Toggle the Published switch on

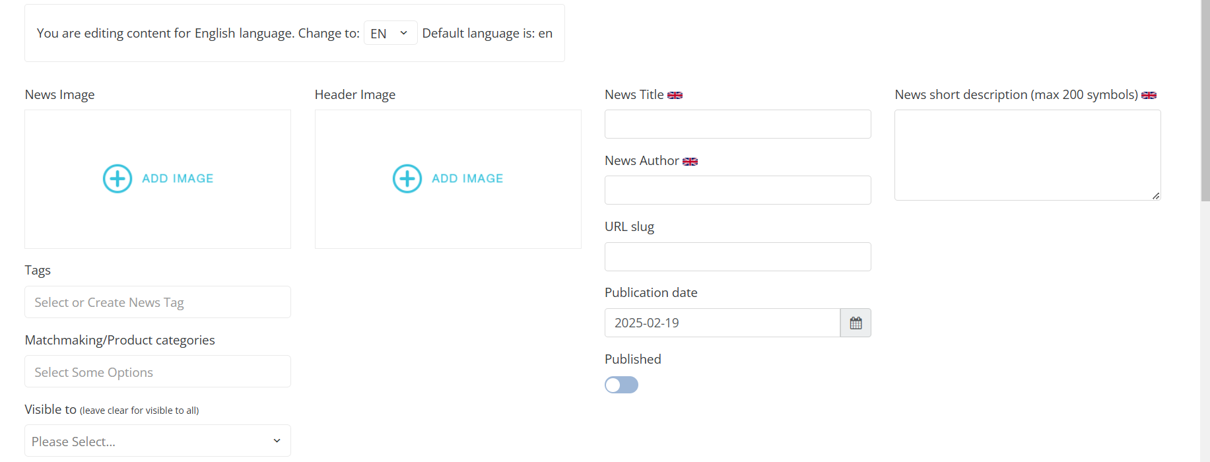click(621, 385)
